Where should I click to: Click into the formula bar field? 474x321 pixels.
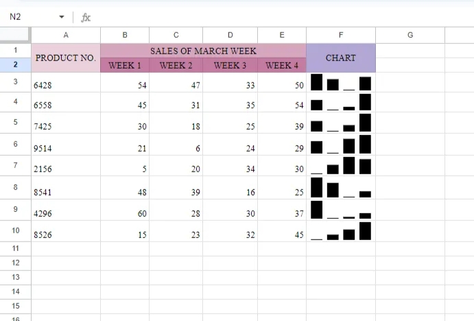coord(274,17)
